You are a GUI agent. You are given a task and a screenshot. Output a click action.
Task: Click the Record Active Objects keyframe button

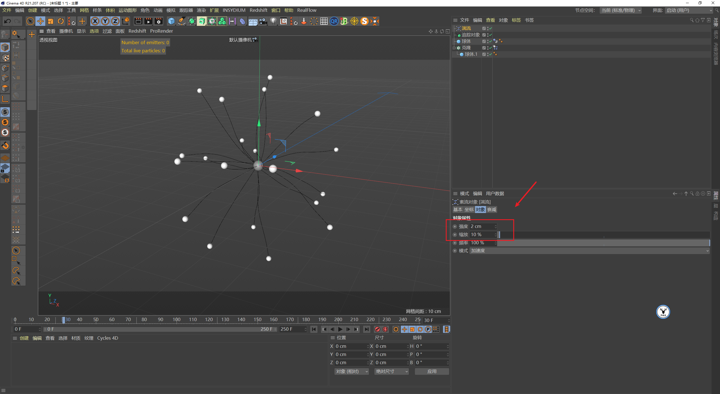pyautogui.click(x=377, y=329)
